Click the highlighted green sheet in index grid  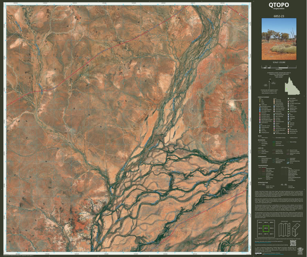pos(266,229)
